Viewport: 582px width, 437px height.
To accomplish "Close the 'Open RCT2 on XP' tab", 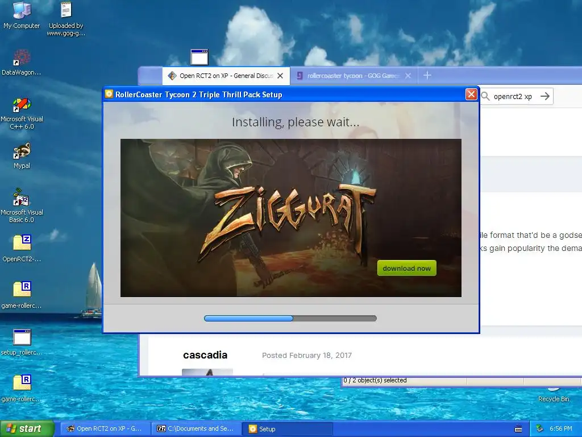I will tap(280, 76).
